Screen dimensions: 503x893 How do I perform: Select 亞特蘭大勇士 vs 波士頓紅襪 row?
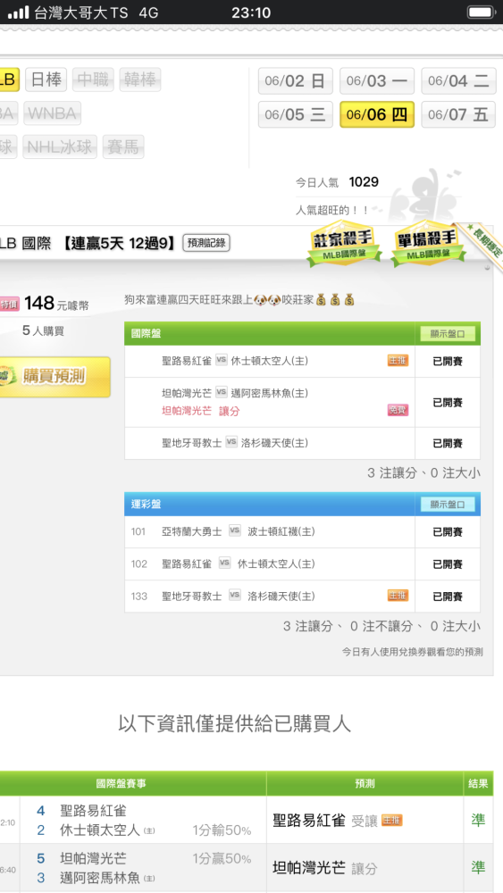click(302, 532)
